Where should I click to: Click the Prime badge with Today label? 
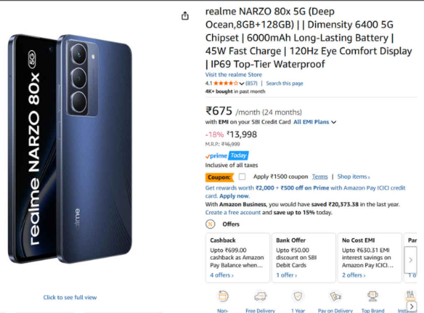pos(226,156)
